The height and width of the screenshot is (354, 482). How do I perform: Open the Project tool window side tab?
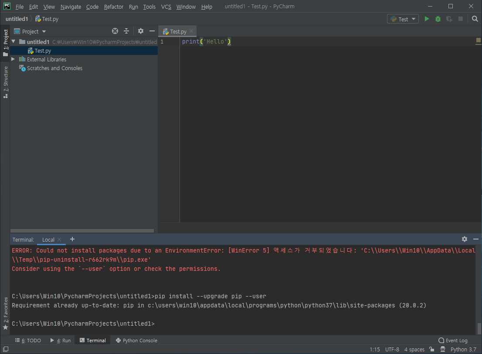pyautogui.click(x=6, y=43)
